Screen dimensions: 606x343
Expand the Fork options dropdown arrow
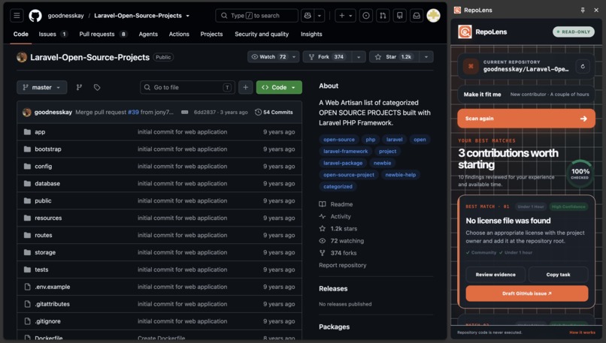[359, 57]
